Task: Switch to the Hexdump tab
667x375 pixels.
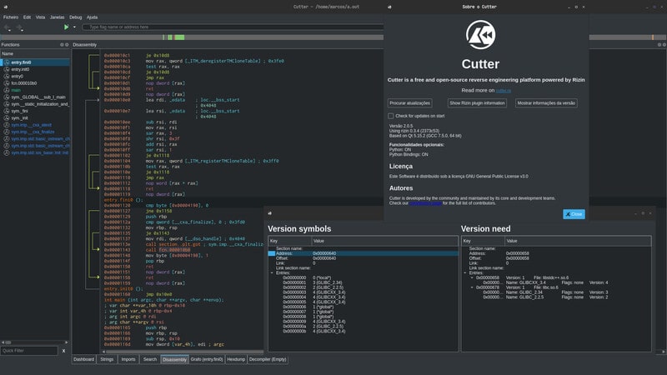Action: point(236,359)
